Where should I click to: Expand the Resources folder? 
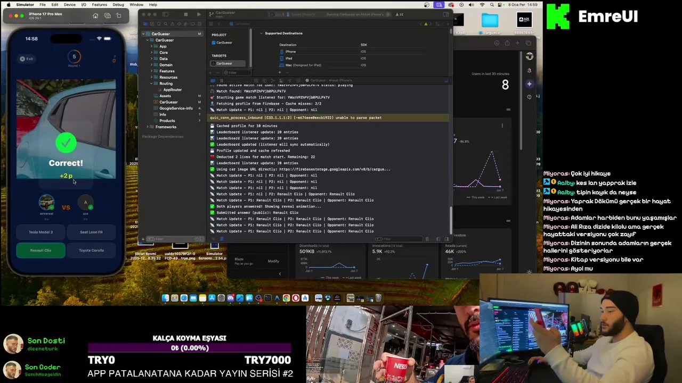point(151,77)
